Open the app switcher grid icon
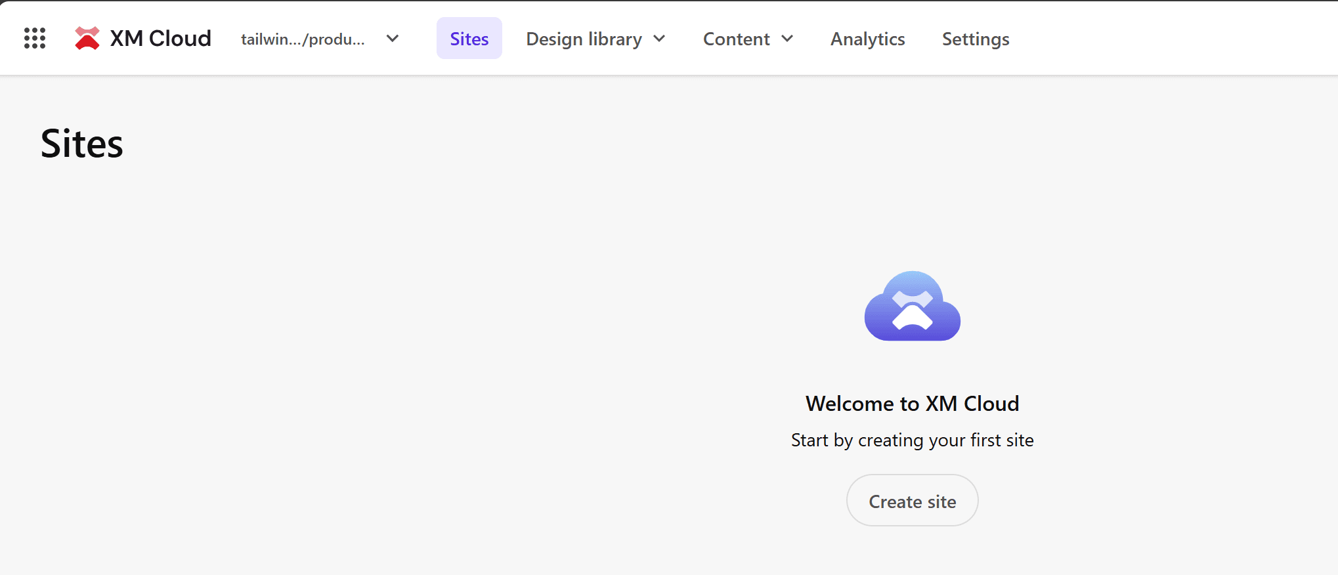 point(35,39)
